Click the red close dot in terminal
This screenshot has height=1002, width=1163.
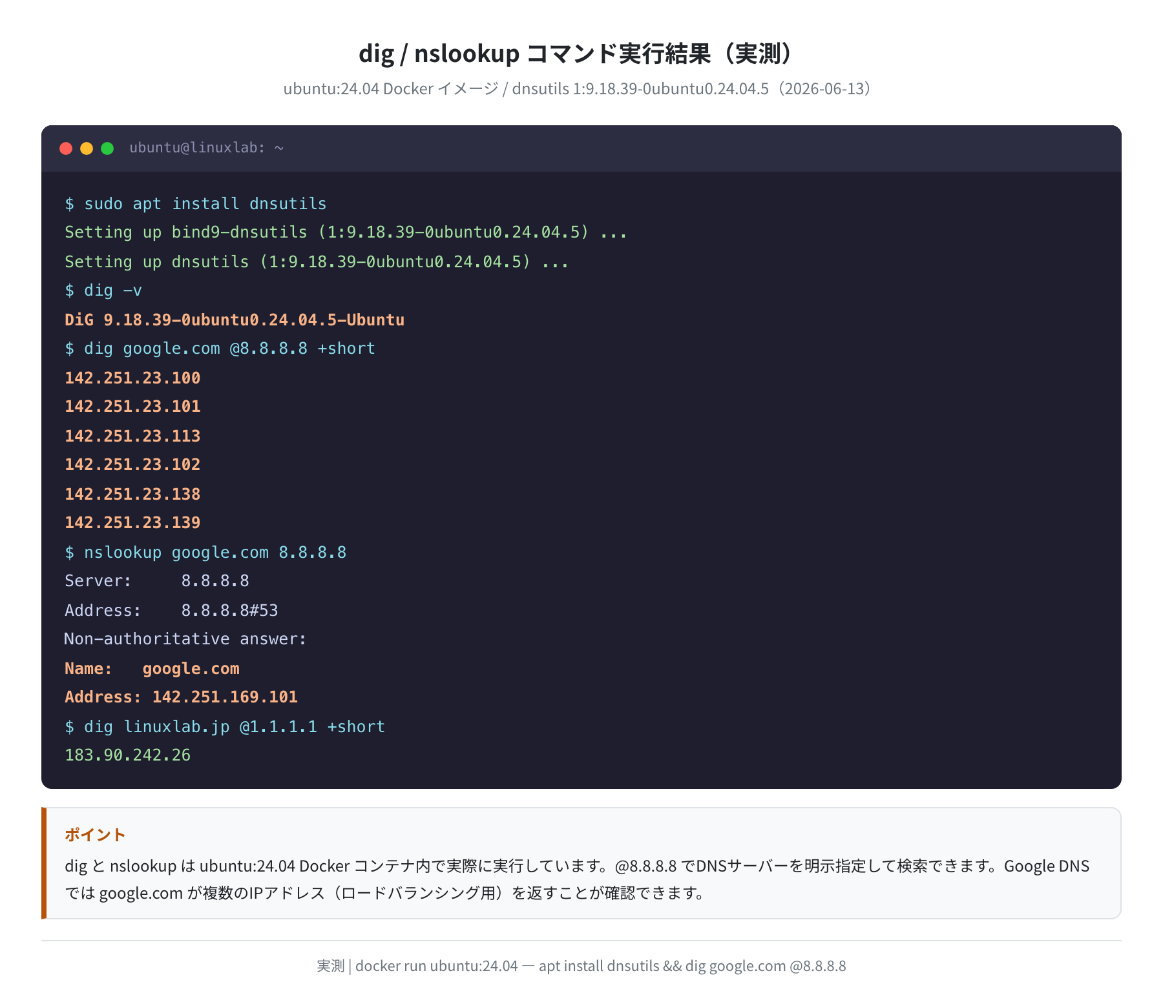tap(66, 148)
